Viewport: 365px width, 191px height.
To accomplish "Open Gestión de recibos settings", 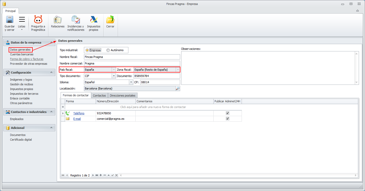I will pyautogui.click(x=21, y=84).
